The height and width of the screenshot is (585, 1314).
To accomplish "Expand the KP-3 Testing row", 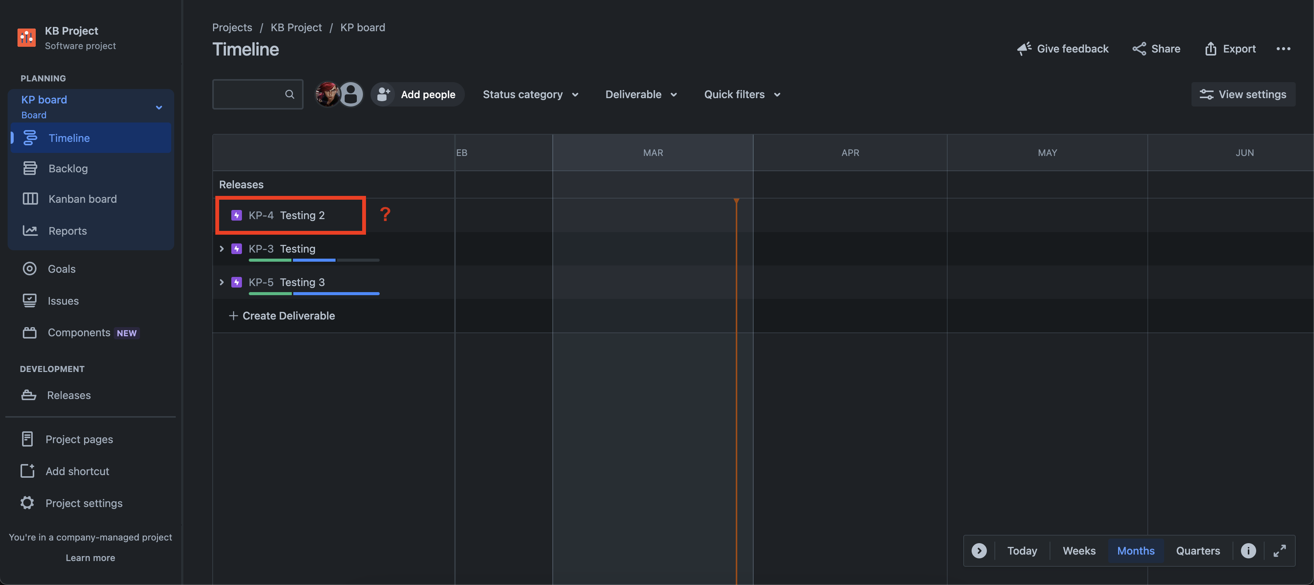I will click(221, 249).
